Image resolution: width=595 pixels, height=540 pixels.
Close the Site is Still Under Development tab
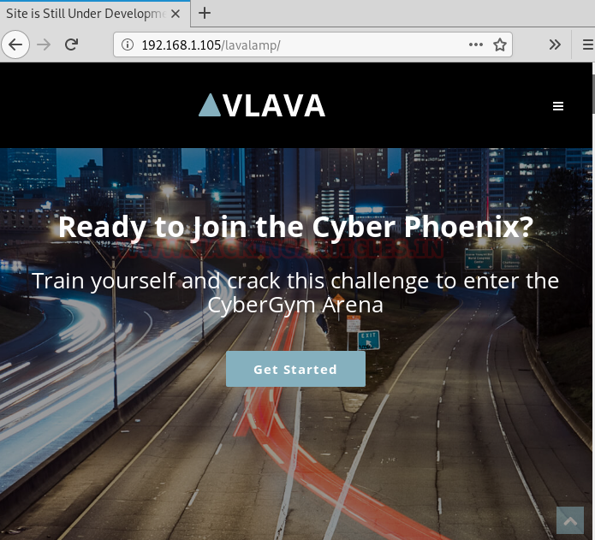point(176,14)
